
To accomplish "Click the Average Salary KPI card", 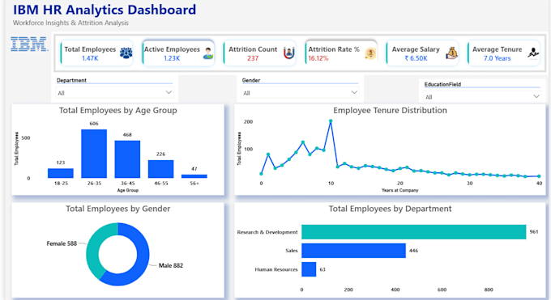I will click(x=422, y=53).
